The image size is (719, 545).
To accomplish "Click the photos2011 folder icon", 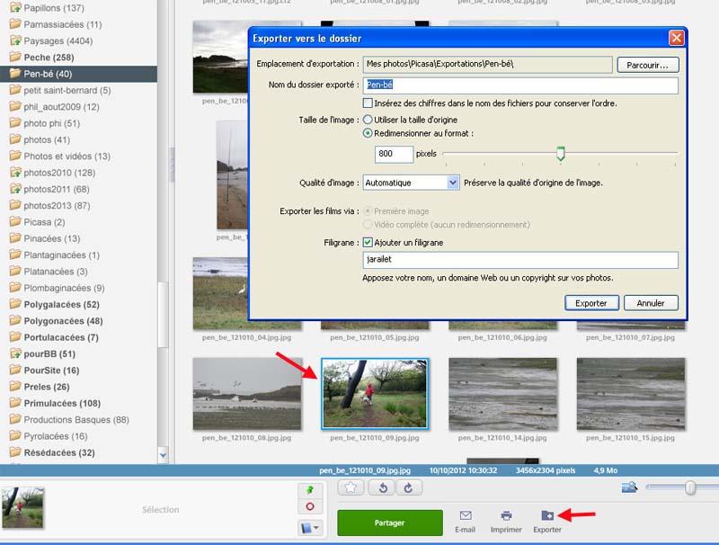I will coord(15,189).
